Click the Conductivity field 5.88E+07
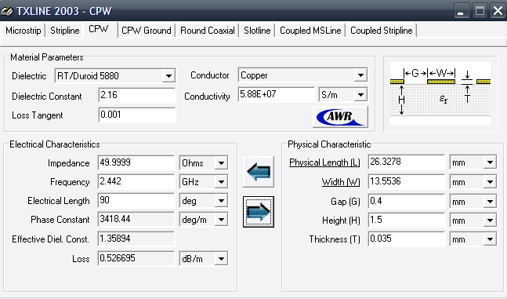 [x=277, y=95]
